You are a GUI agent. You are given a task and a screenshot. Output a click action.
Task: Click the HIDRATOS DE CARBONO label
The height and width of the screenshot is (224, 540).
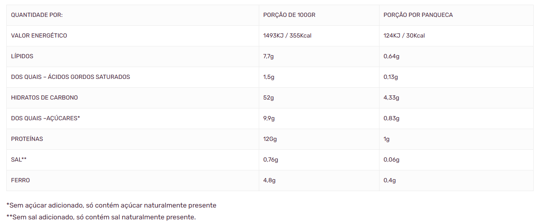pyautogui.click(x=44, y=98)
